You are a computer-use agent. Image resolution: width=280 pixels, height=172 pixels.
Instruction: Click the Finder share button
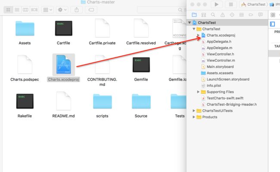coord(77,9)
